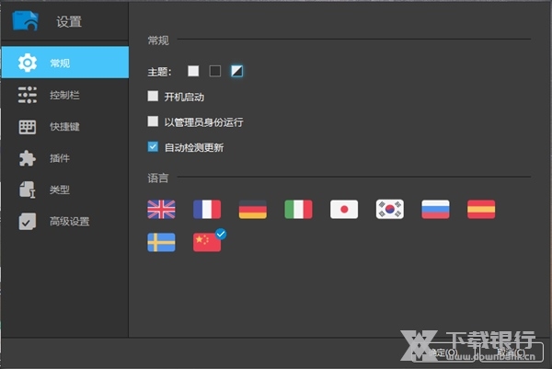Uncheck 自动检测更新 checkbox
This screenshot has height=369, width=552.
point(153,146)
